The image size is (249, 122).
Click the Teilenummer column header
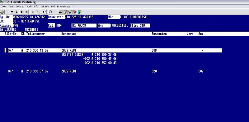click(x=35, y=34)
